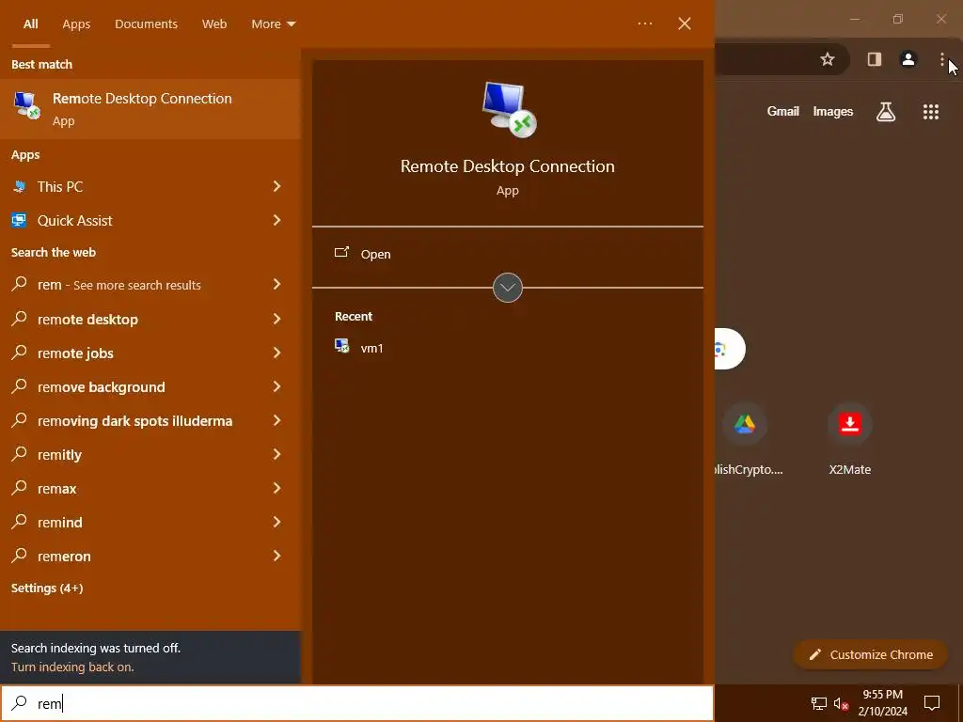Viewport: 963px width, 722px height.
Task: Click into the 'rem' search input field
Action: click(x=356, y=703)
